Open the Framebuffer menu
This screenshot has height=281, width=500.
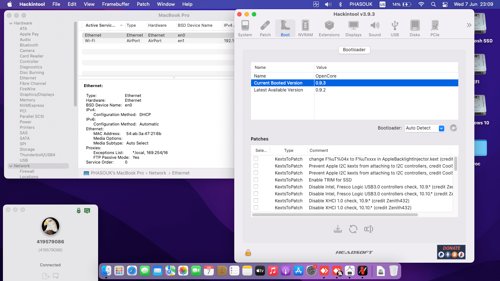point(115,4)
